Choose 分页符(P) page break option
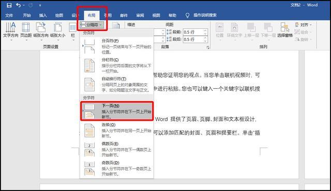This screenshot has height=191, width=331. point(117,46)
